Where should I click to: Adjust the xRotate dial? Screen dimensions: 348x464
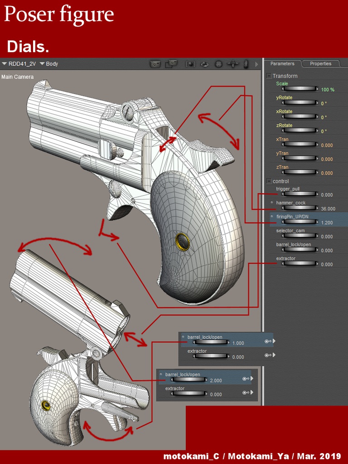300,116
